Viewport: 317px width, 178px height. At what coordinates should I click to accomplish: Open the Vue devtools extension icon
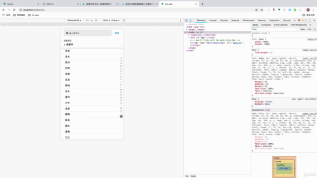(279, 10)
